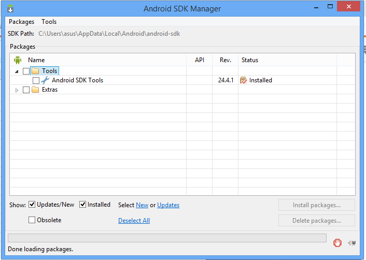Open the Tools menu
The width and height of the screenshot is (366, 260).
coord(49,22)
